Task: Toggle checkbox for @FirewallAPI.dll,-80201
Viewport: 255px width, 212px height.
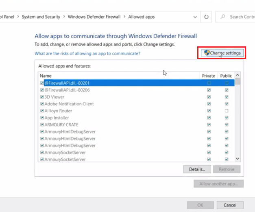Action: pos(42,83)
